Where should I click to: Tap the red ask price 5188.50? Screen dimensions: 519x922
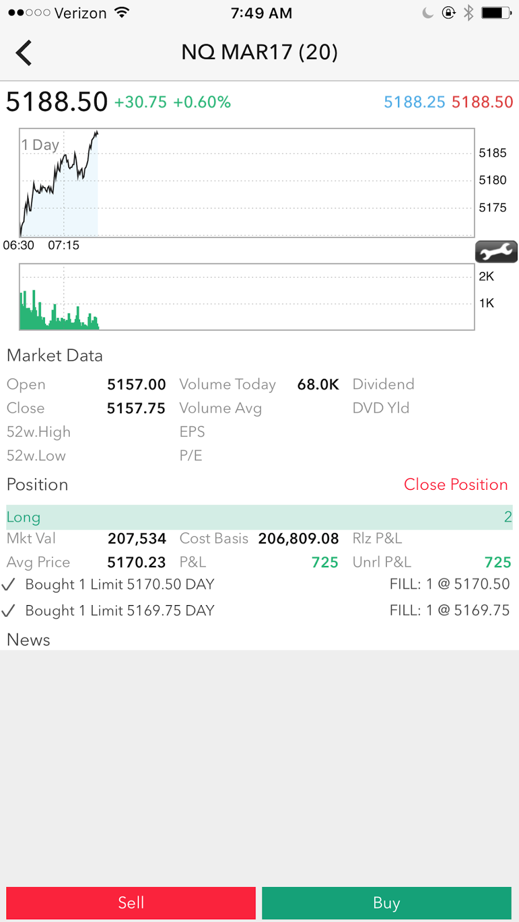pyautogui.click(x=482, y=102)
